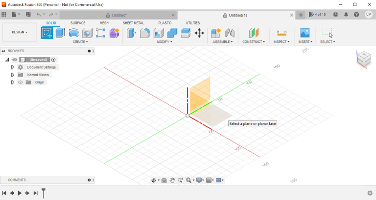The image size is (376, 200).
Task: Select the Combine tool
Action: tap(172, 33)
